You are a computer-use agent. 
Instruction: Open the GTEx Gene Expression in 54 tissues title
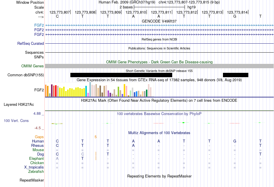coord(159,80)
